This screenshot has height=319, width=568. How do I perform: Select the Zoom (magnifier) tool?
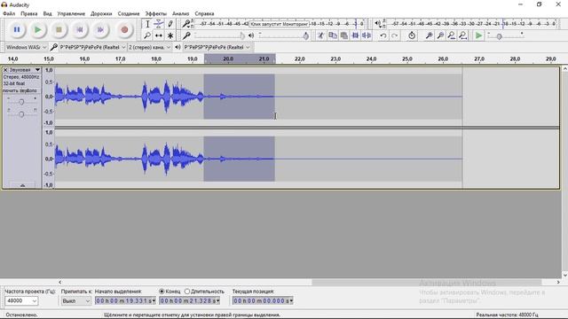tap(147, 35)
